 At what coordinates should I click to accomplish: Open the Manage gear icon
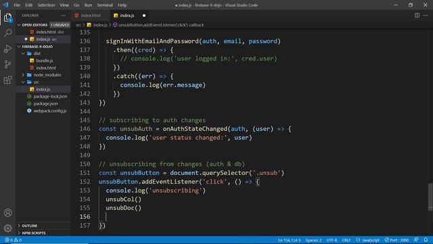[7, 228]
